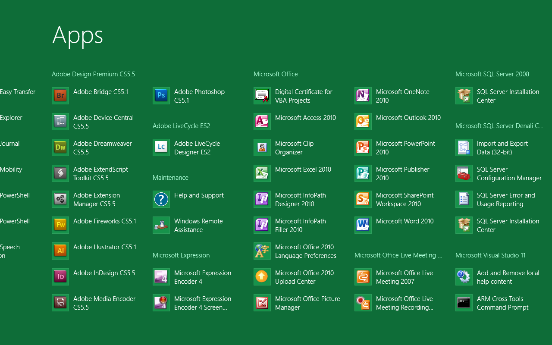Open Microsoft OneNote 2010
This screenshot has height=345, width=552.
click(401, 96)
